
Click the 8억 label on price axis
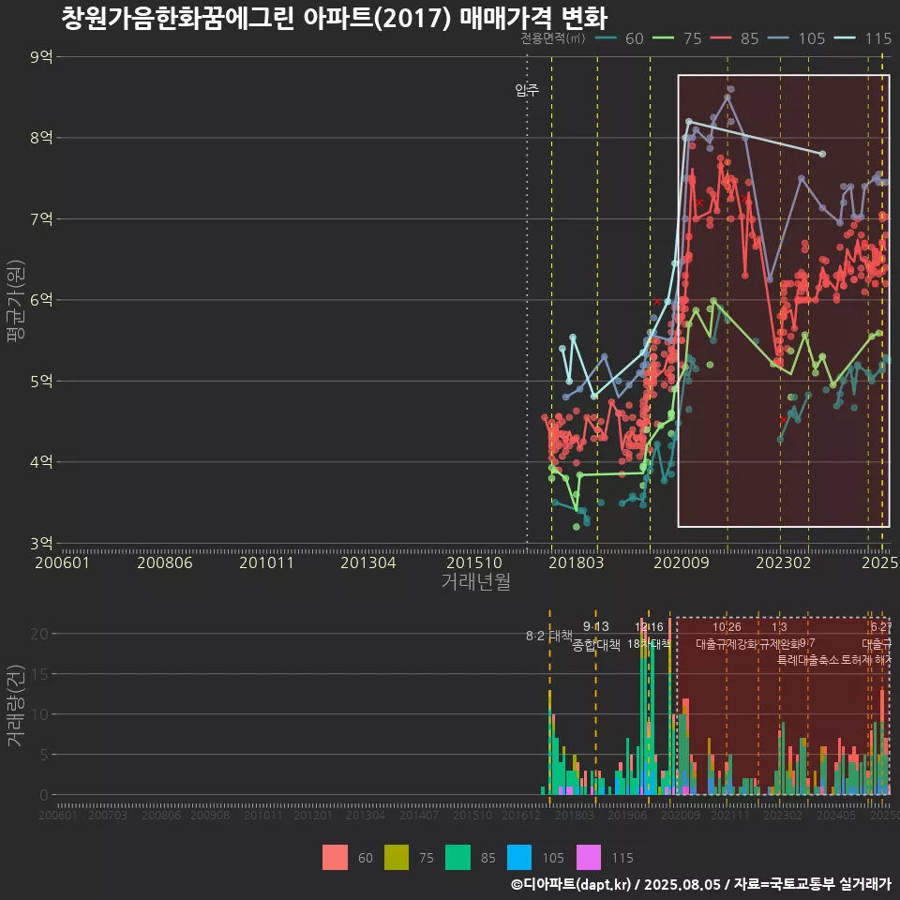coord(41,138)
